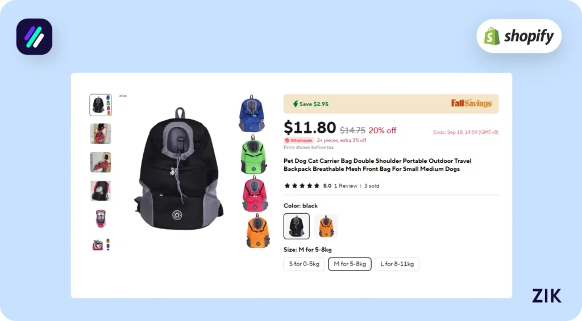This screenshot has width=582, height=321.
Task: Click the ZIK logo
Action: tap(546, 295)
